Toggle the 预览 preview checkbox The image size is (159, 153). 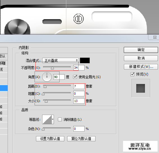point(132,74)
